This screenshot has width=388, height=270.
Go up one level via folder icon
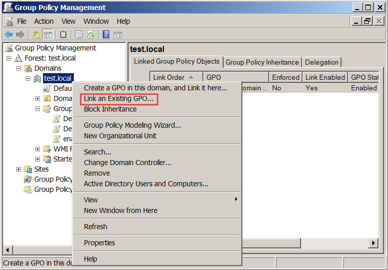pyautogui.click(x=36, y=34)
